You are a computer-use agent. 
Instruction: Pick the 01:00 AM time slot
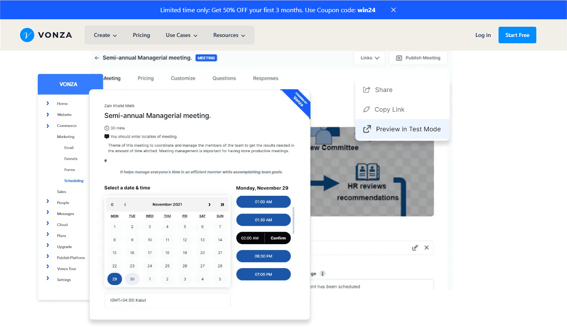click(263, 202)
